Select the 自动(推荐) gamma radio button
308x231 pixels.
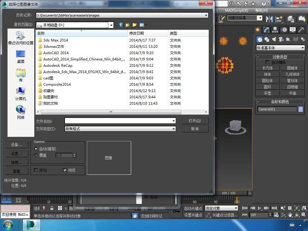36,149
